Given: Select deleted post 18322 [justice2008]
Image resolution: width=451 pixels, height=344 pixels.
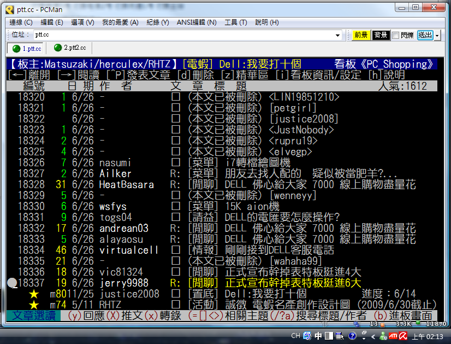Looking at the screenshot, I should (222, 119).
